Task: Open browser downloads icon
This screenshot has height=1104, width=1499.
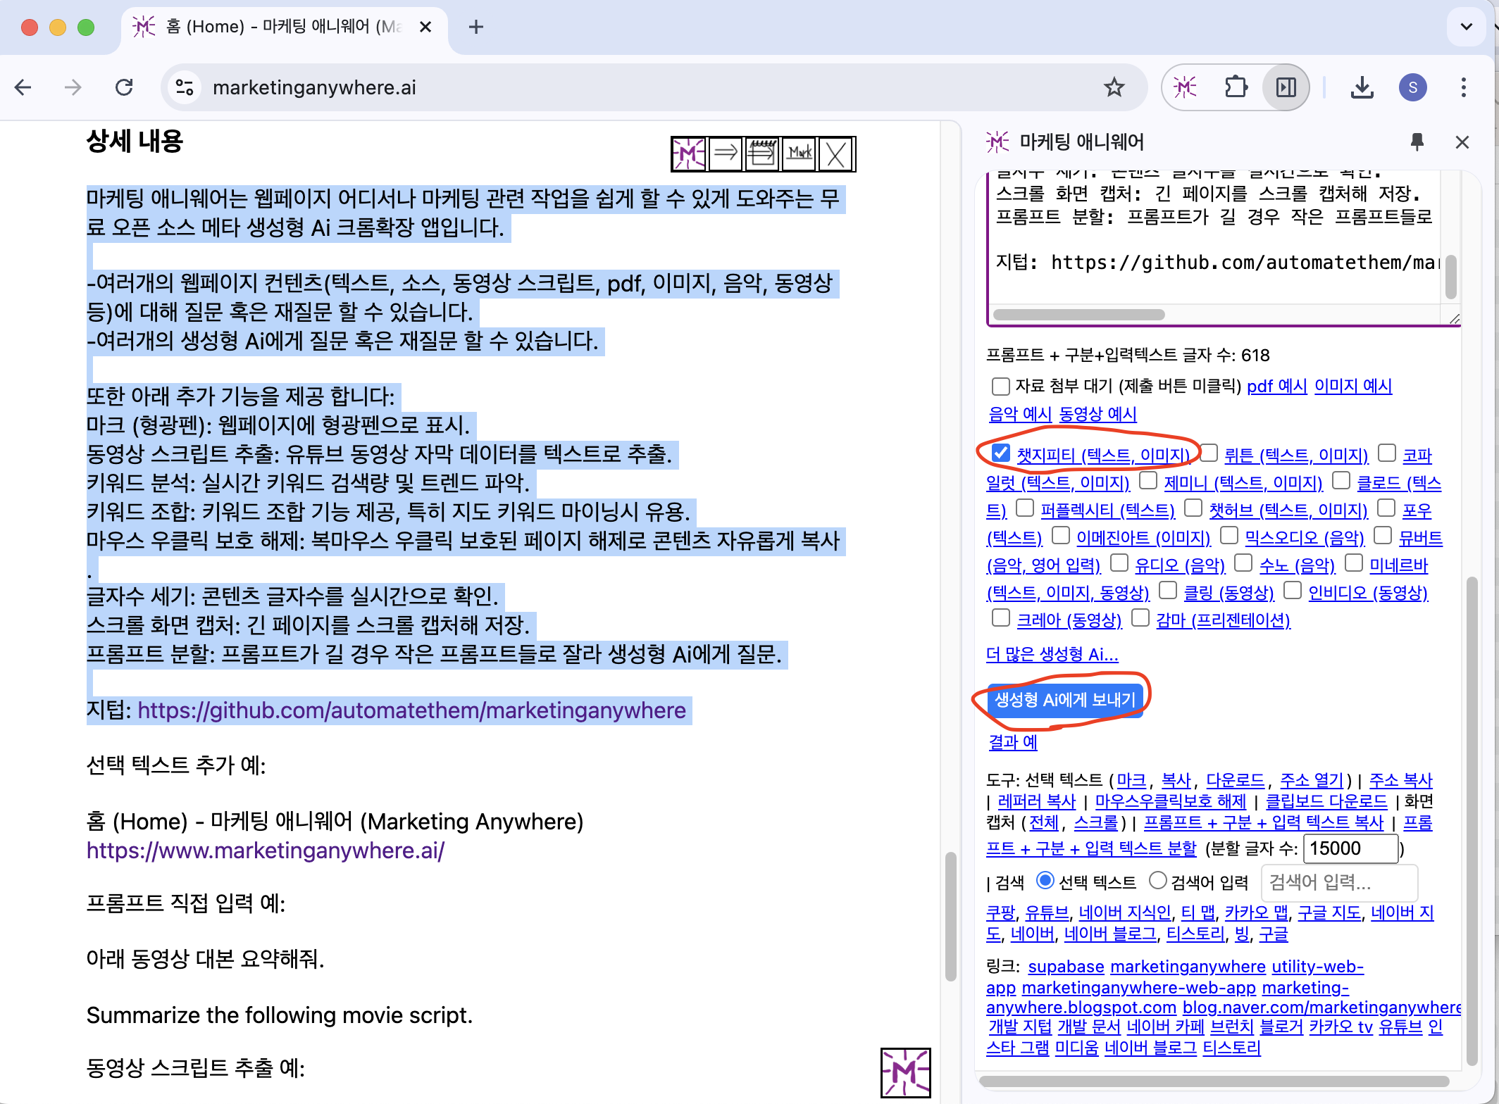Action: [x=1362, y=87]
